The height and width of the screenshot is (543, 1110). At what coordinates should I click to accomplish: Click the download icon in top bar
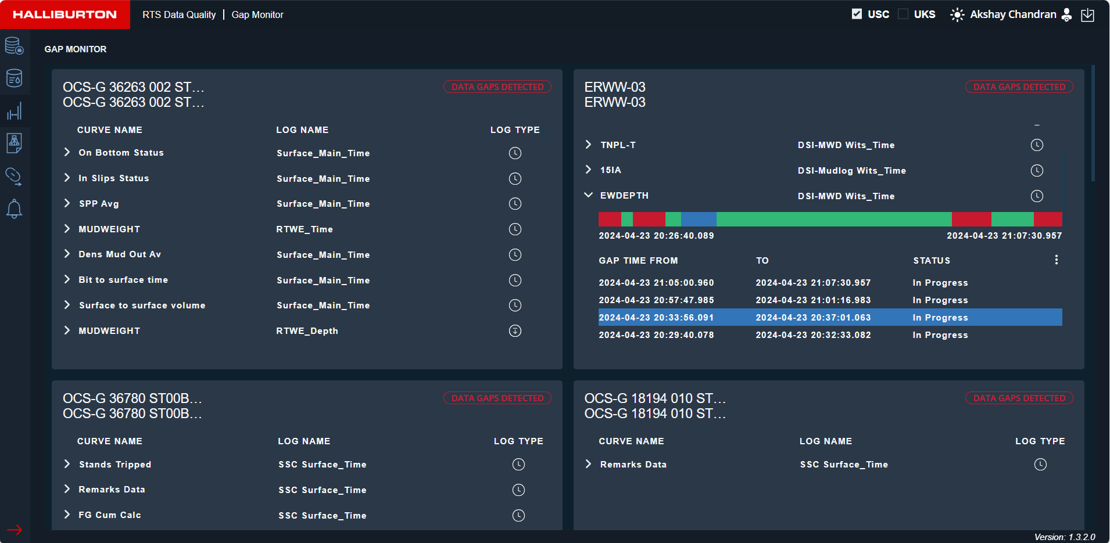[1087, 15]
